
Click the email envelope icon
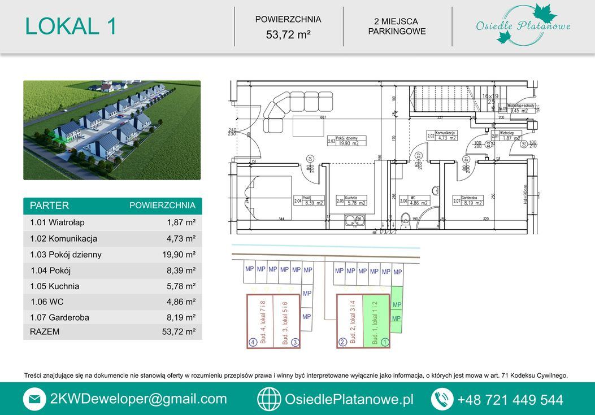34,399
